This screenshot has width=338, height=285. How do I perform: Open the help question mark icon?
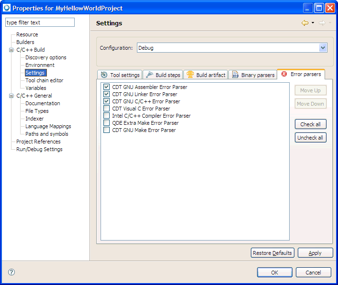pyautogui.click(x=11, y=272)
